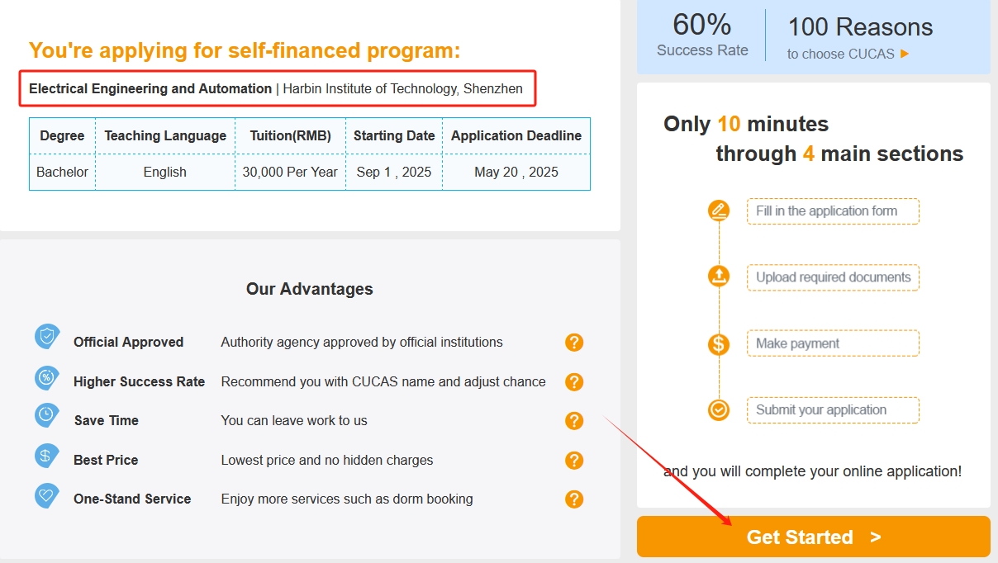Click the Higher Success Rate percent icon

47,377
